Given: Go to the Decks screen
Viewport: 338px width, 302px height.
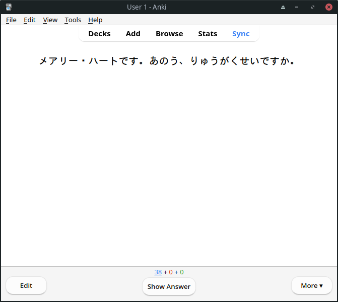Looking at the screenshot, I should coord(99,34).
